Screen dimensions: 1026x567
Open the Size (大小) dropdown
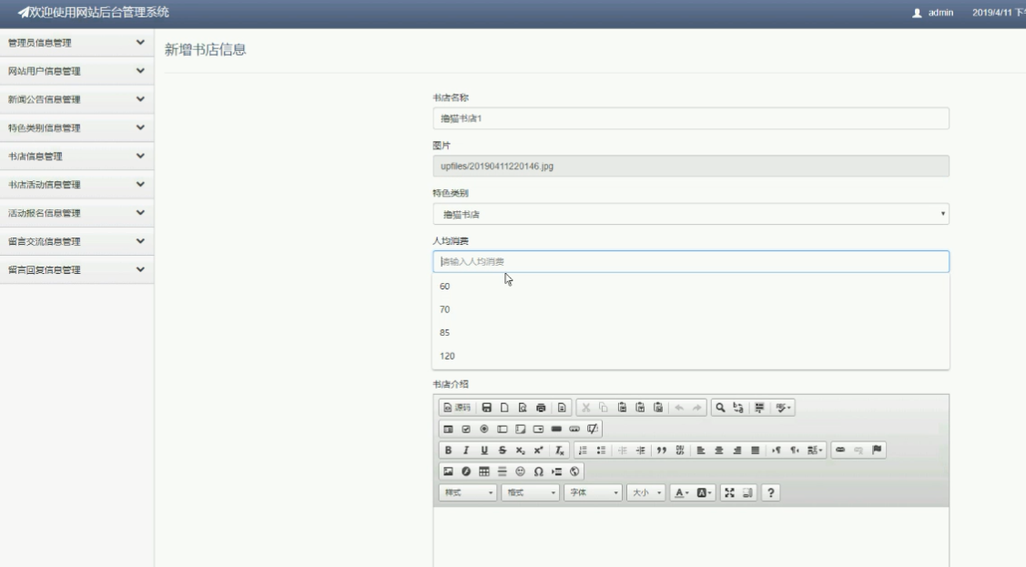click(x=646, y=492)
